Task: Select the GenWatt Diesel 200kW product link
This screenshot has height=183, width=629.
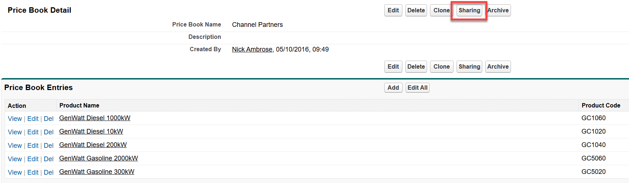Action: coord(93,145)
